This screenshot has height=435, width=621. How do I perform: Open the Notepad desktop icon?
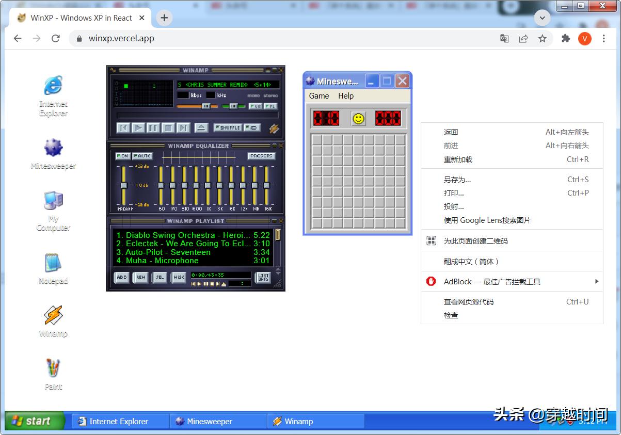click(x=53, y=268)
